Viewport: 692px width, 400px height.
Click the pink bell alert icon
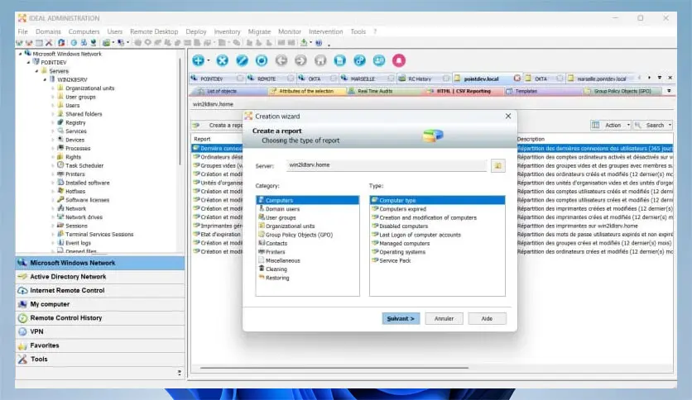(x=399, y=60)
